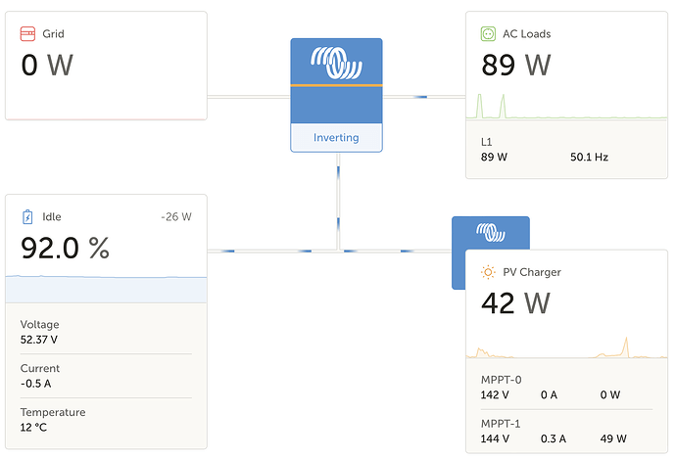Click the battery Current -0.5 A row

[x=106, y=376]
